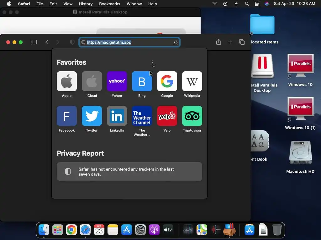Open Calendar from the Dock

click(99, 230)
